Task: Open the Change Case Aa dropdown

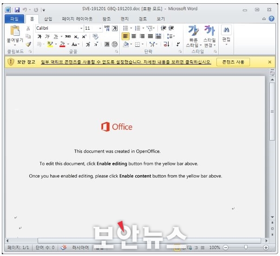Action: click(75, 44)
